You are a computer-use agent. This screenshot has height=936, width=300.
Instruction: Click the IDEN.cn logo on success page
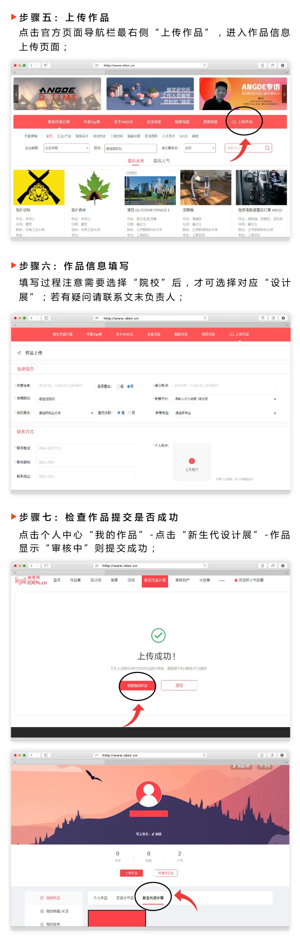(x=31, y=580)
